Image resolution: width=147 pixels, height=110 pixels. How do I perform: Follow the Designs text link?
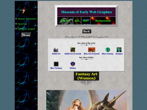(x=119, y=54)
